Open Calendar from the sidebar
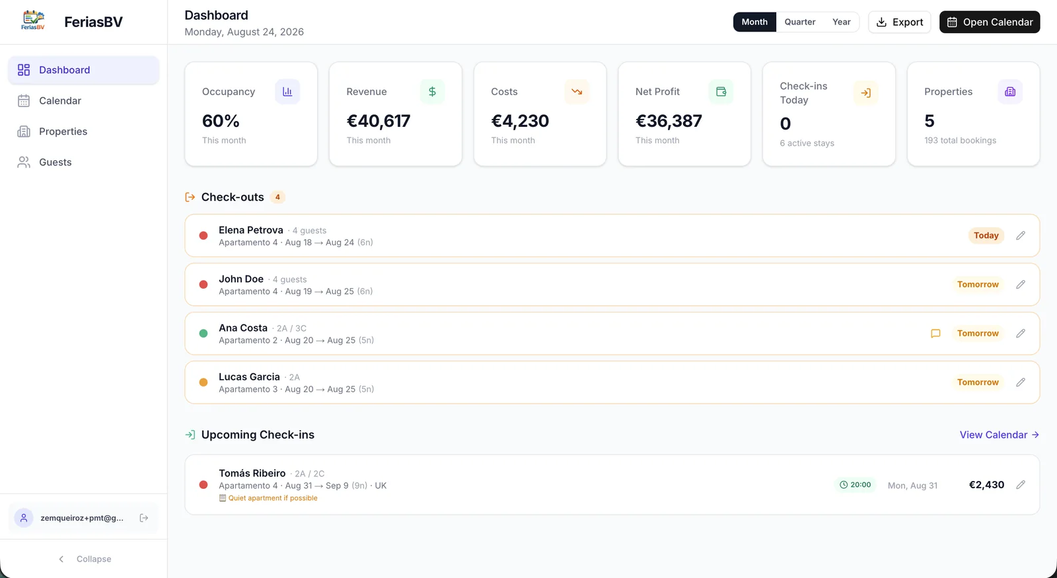 (x=84, y=100)
